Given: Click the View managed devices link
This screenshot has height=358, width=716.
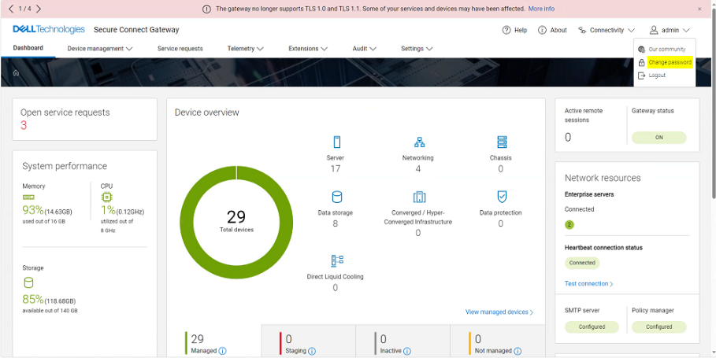Looking at the screenshot, I should pyautogui.click(x=499, y=312).
